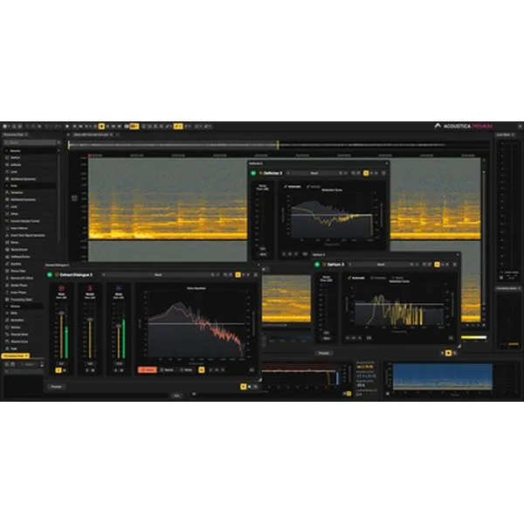Enable Manual mode in DeNoise 2
Viewport: 524px width, 524px height.
click(x=314, y=187)
